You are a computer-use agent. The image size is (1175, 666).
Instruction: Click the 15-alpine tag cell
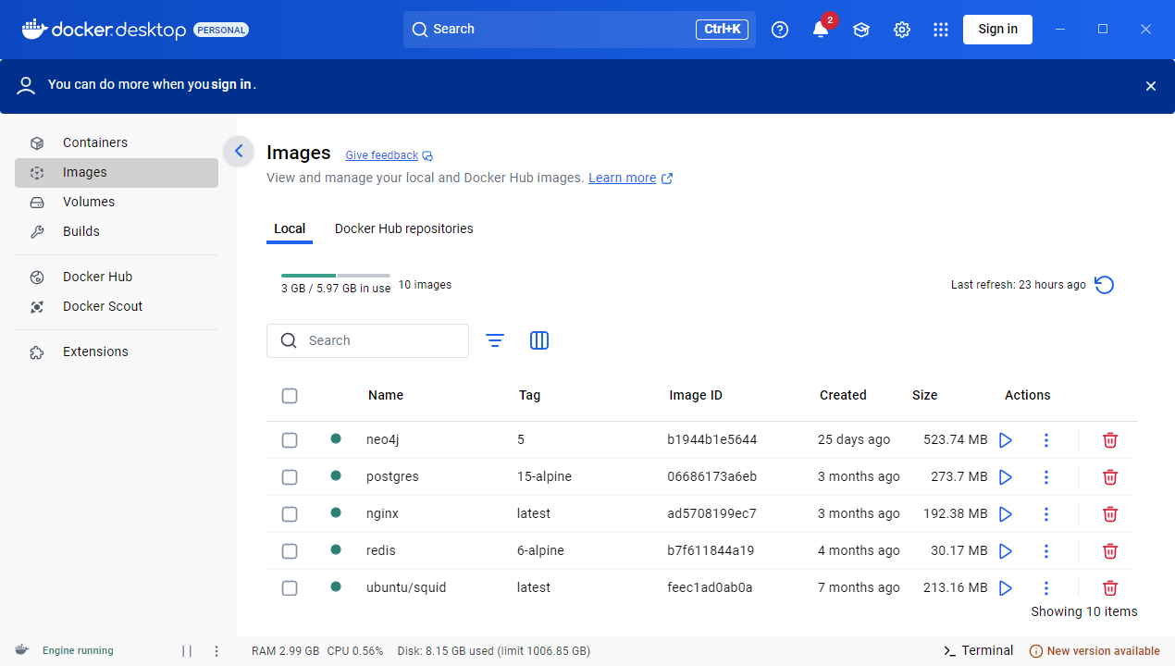coord(544,477)
